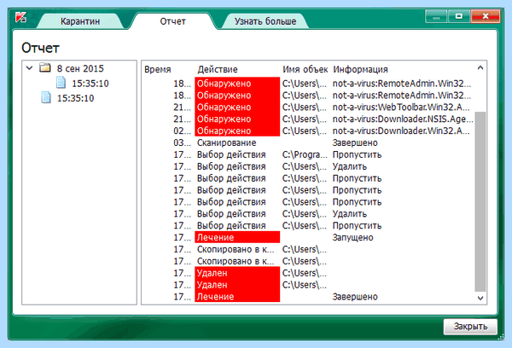Click the document icon of nested 15:35:10 entry
Image resolution: width=512 pixels, height=348 pixels.
(61, 83)
